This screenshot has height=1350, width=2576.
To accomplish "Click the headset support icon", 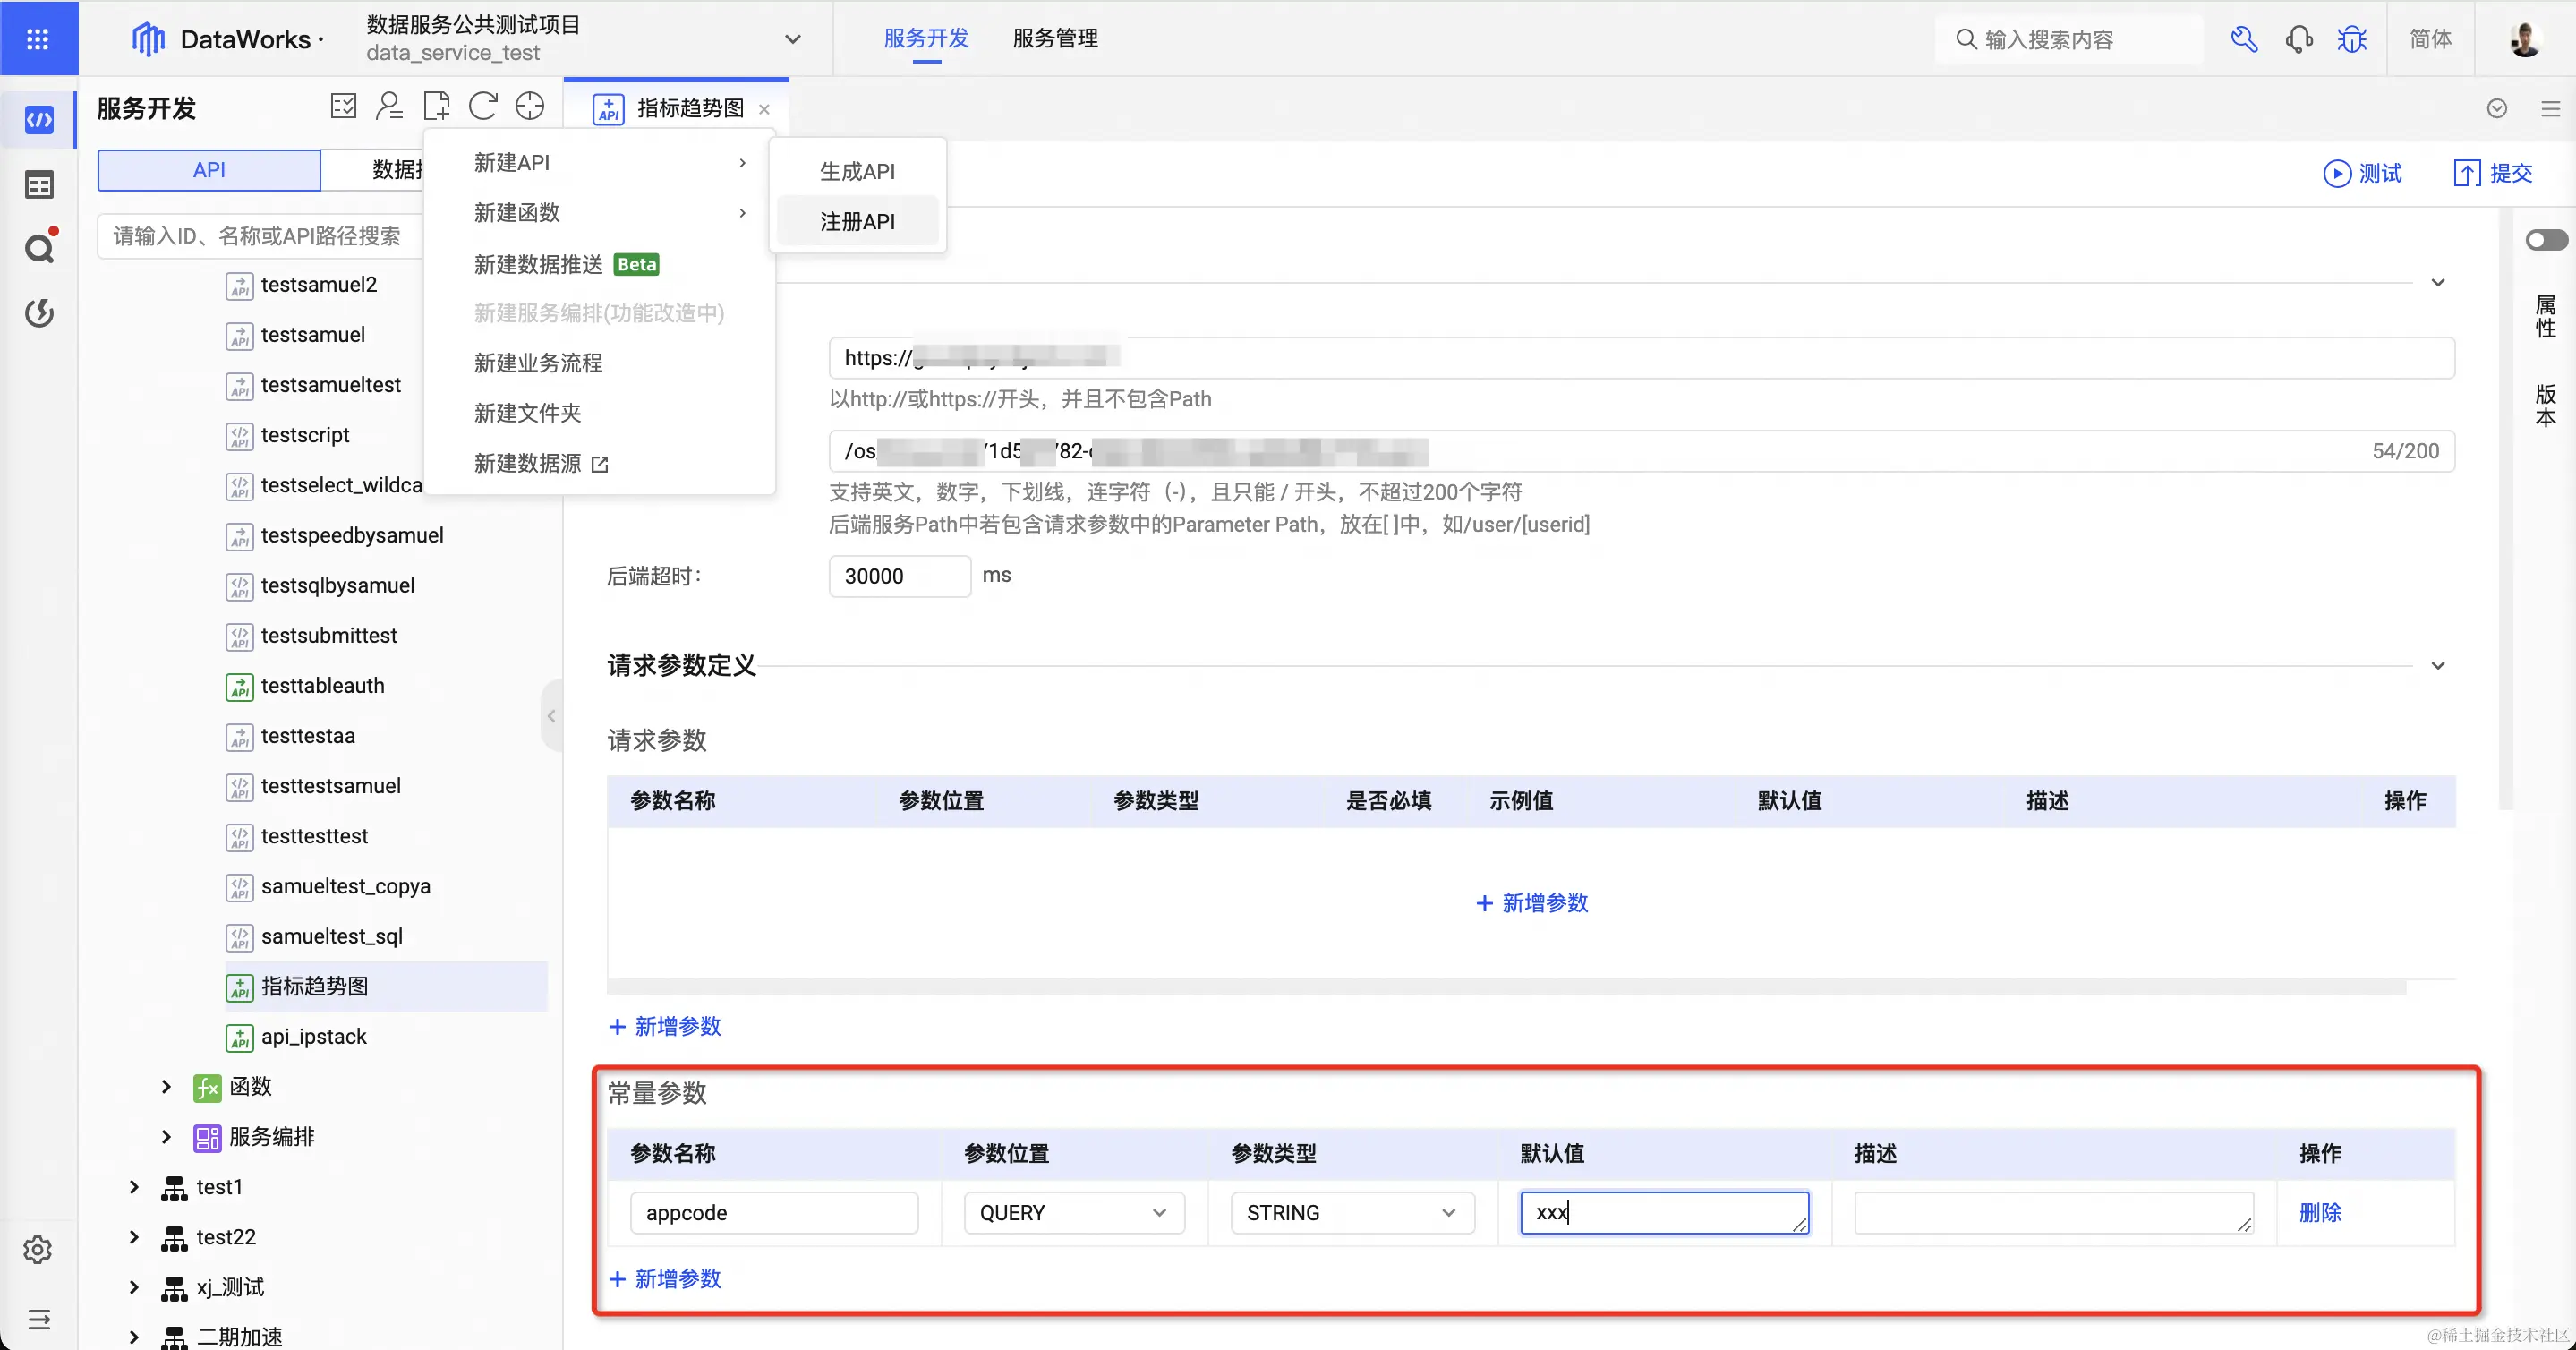I will (x=2298, y=39).
